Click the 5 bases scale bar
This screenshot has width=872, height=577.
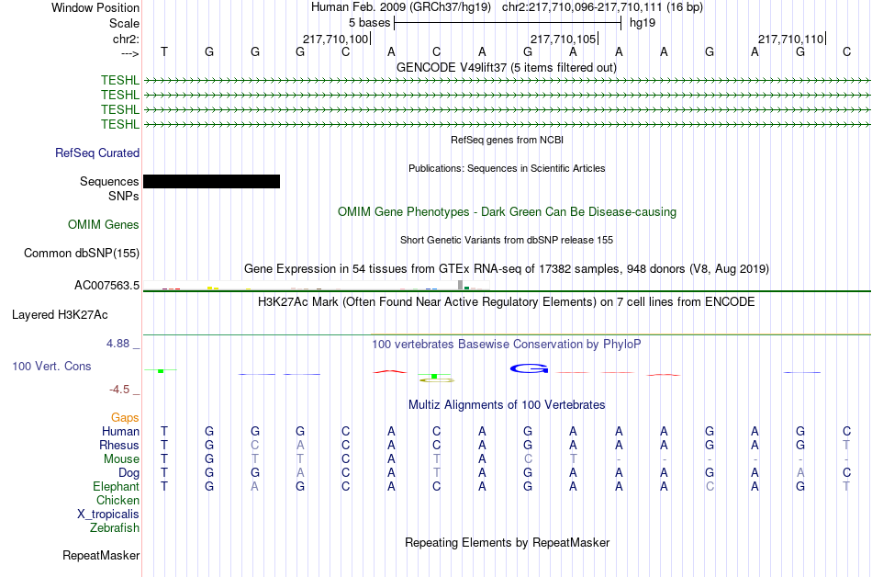508,23
